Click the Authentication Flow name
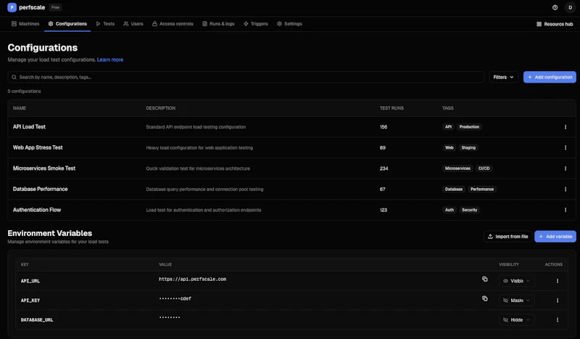580x339 pixels. pos(37,210)
